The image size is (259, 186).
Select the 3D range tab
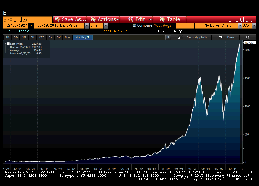[16, 37]
